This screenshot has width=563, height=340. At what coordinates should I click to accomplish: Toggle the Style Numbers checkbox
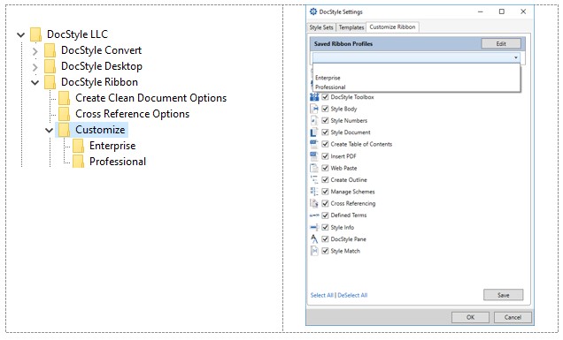[325, 120]
